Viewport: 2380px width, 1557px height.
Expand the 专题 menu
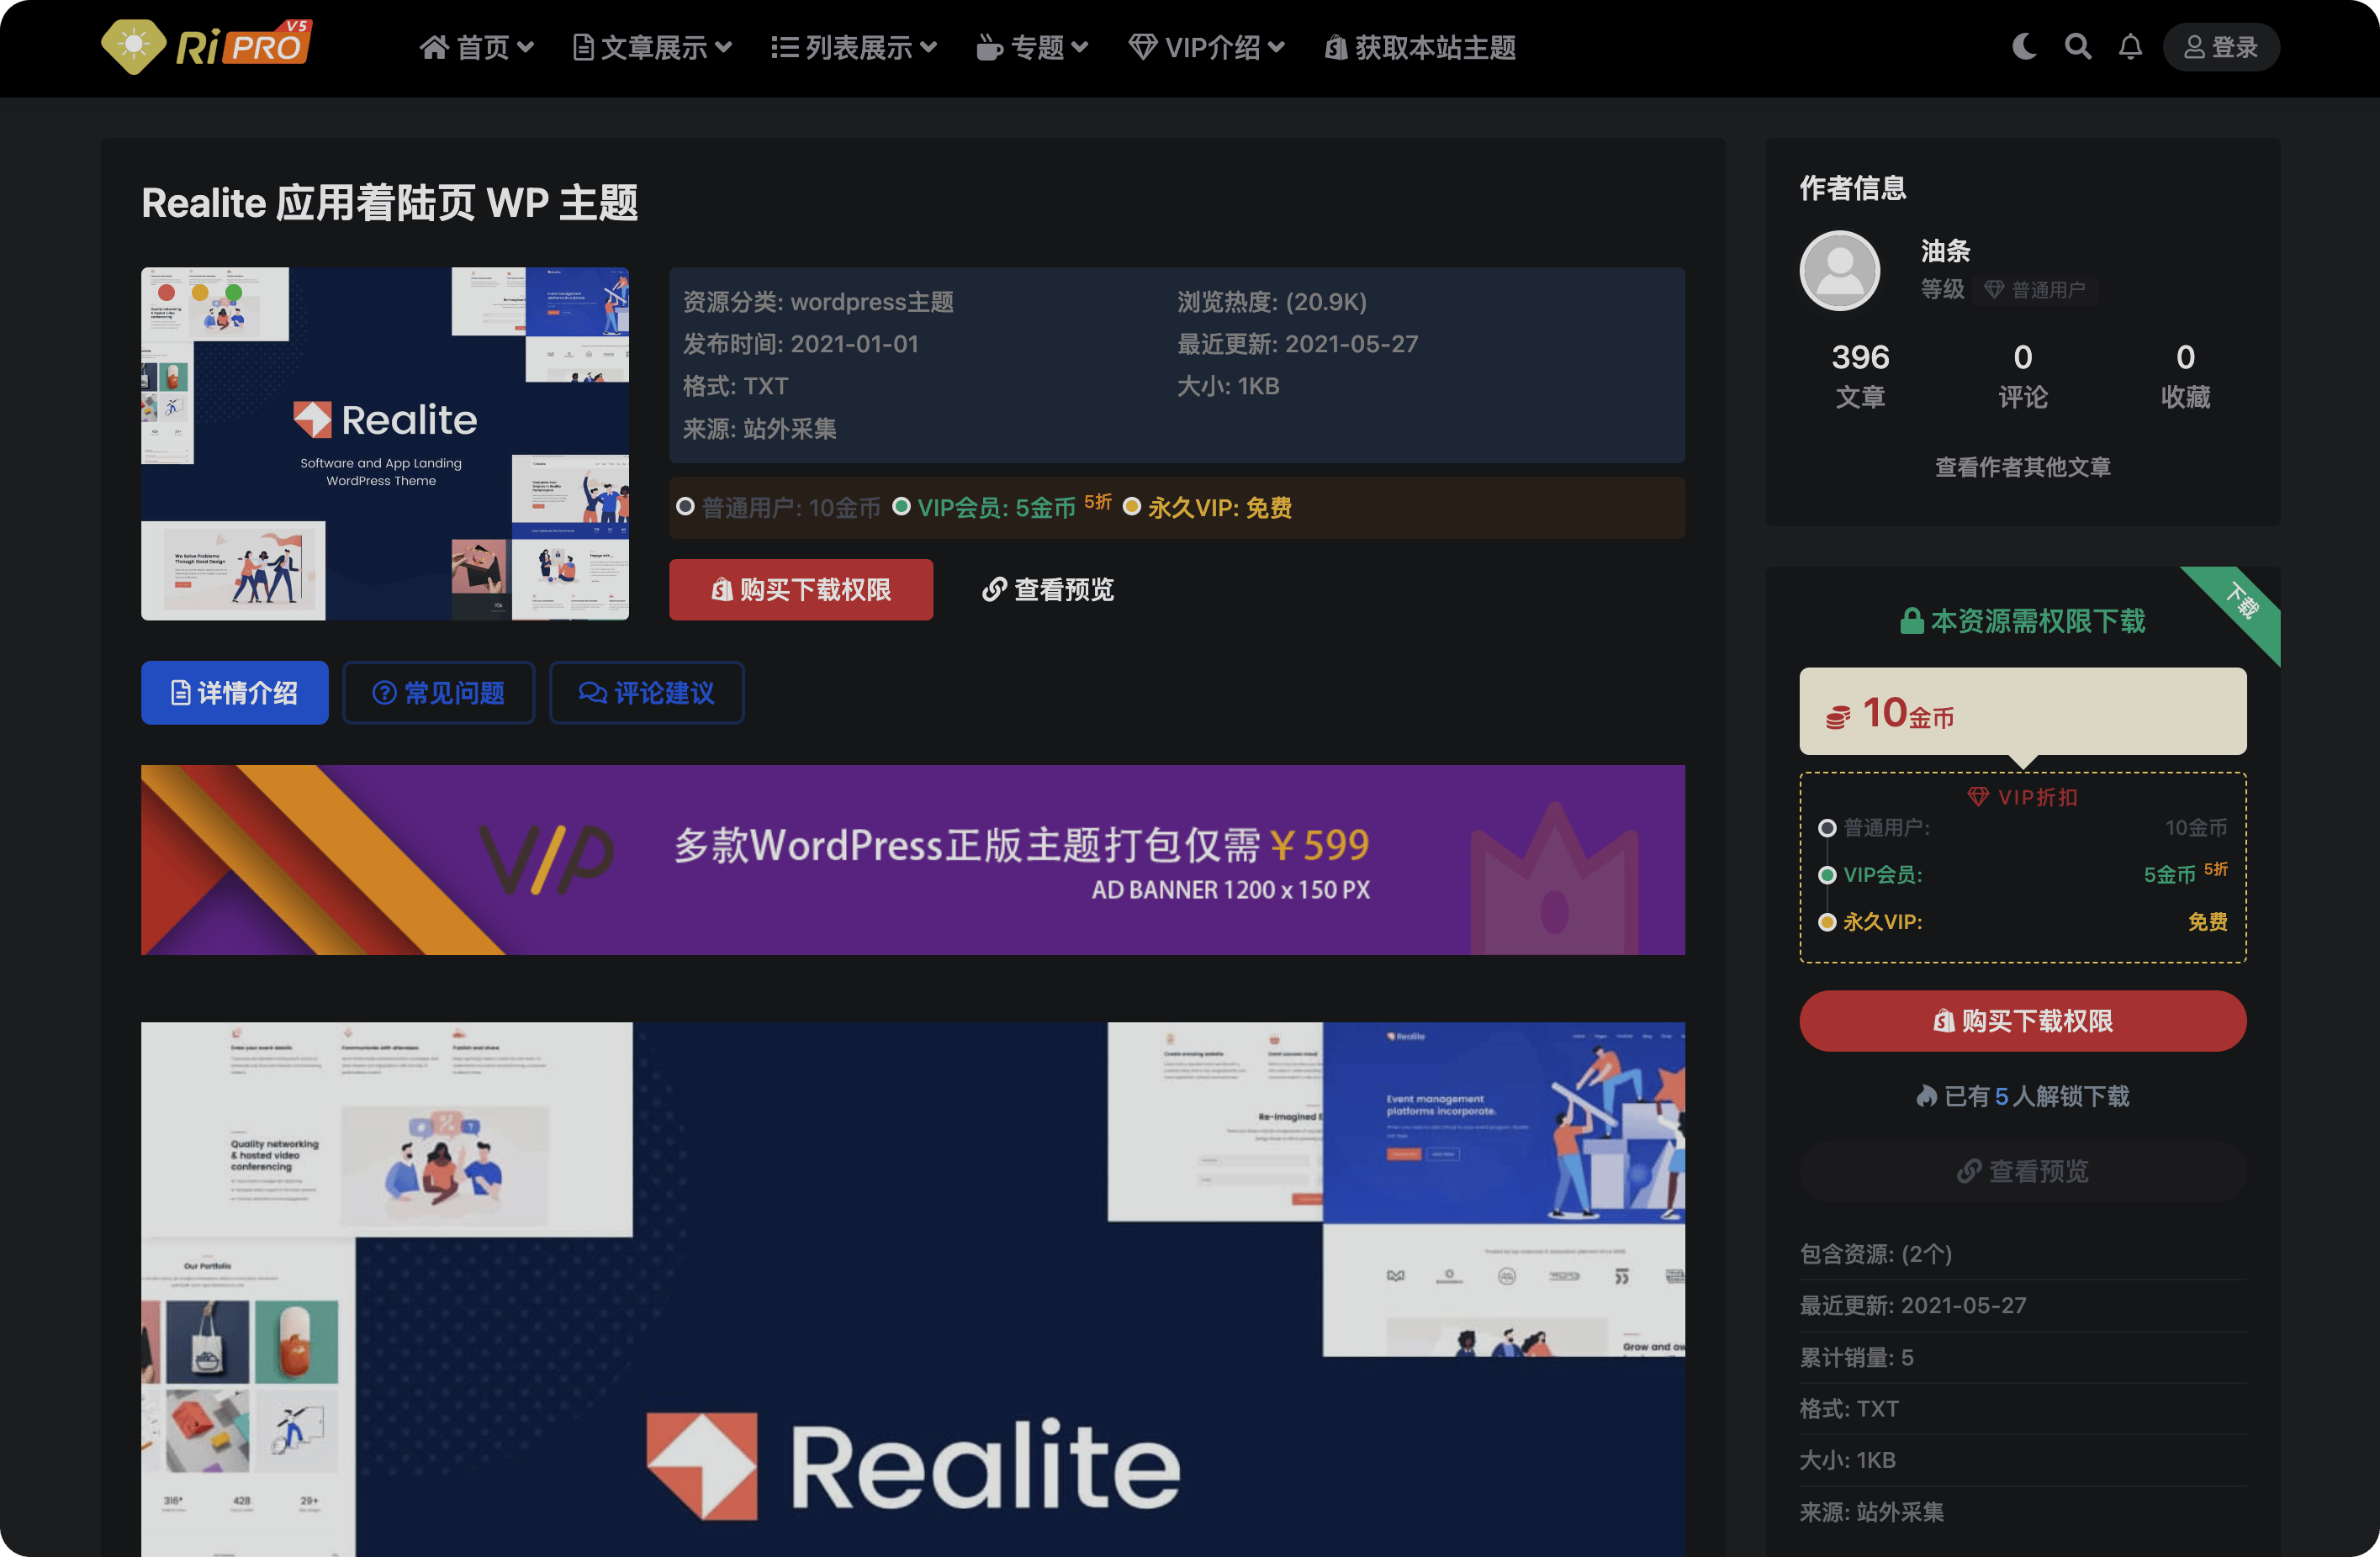[x=1032, y=47]
